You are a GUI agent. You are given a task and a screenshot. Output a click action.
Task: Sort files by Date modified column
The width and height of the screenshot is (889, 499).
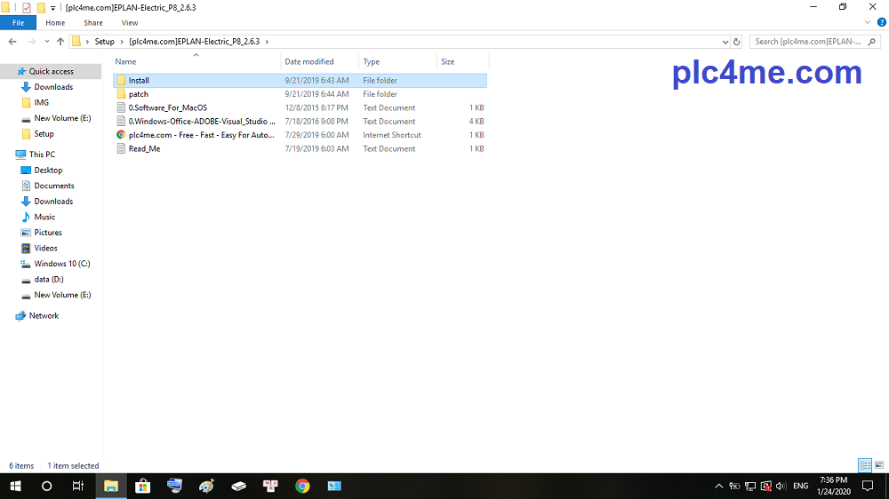(309, 62)
